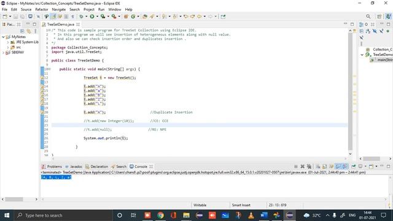Image resolution: width=393 pixels, height=221 pixels.
Task: Click Remove Launch in Console toolbar
Action: click(x=303, y=166)
